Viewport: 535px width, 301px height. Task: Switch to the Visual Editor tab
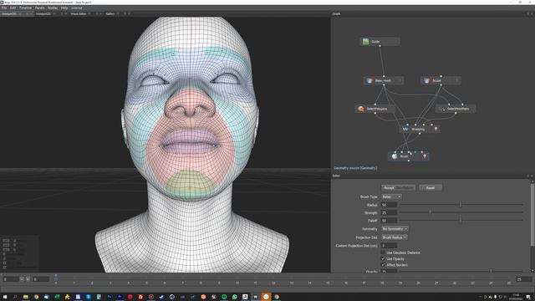click(x=79, y=14)
